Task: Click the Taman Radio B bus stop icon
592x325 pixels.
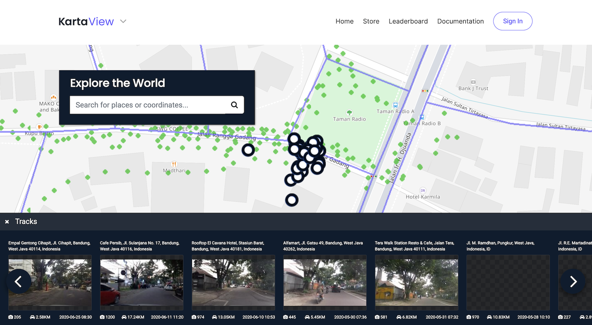Action: coord(422,117)
